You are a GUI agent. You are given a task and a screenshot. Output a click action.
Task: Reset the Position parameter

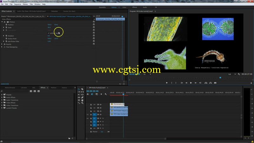click(94, 24)
